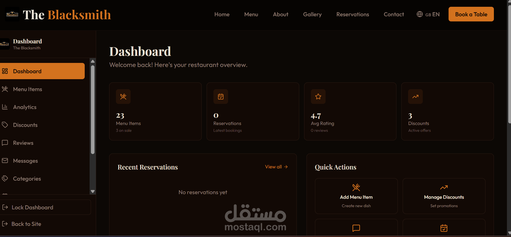Select Categories in the sidebar
Image resolution: width=511 pixels, height=237 pixels.
click(42, 178)
